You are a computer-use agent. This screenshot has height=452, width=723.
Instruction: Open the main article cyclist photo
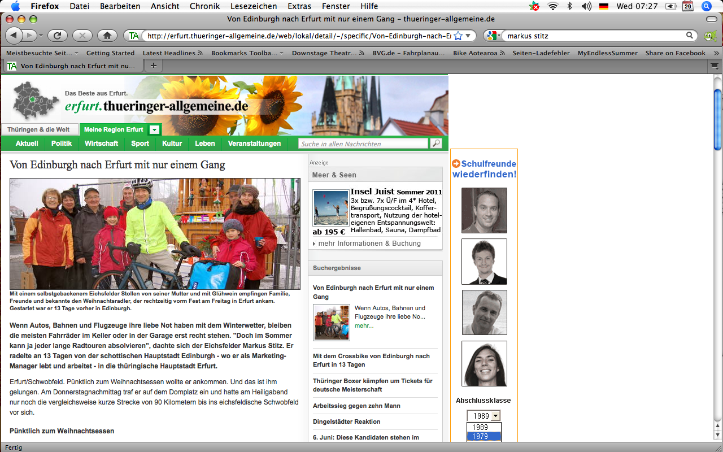click(x=155, y=234)
